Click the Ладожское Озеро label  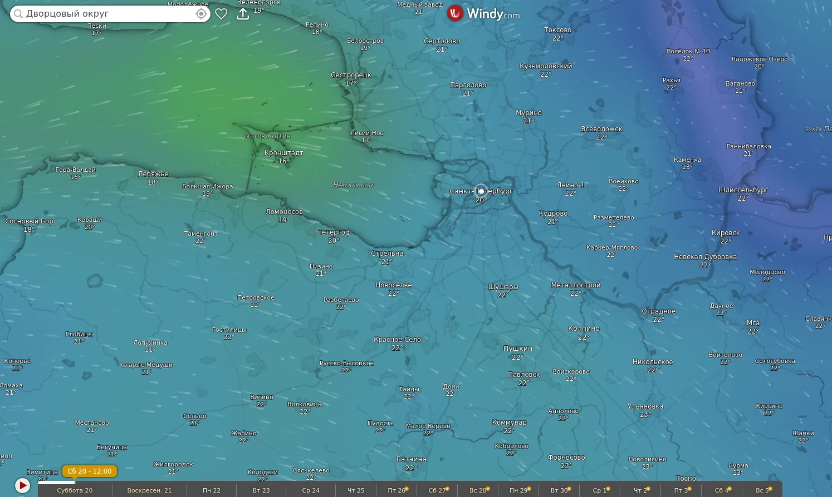pyautogui.click(x=760, y=59)
